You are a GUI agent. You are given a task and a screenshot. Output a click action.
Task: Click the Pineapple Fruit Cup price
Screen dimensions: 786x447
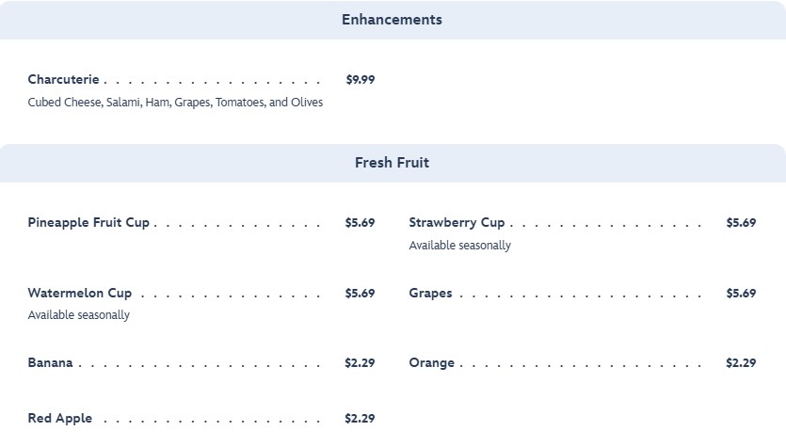point(360,223)
